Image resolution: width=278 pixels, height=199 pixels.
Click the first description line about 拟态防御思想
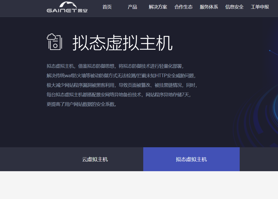115,66
